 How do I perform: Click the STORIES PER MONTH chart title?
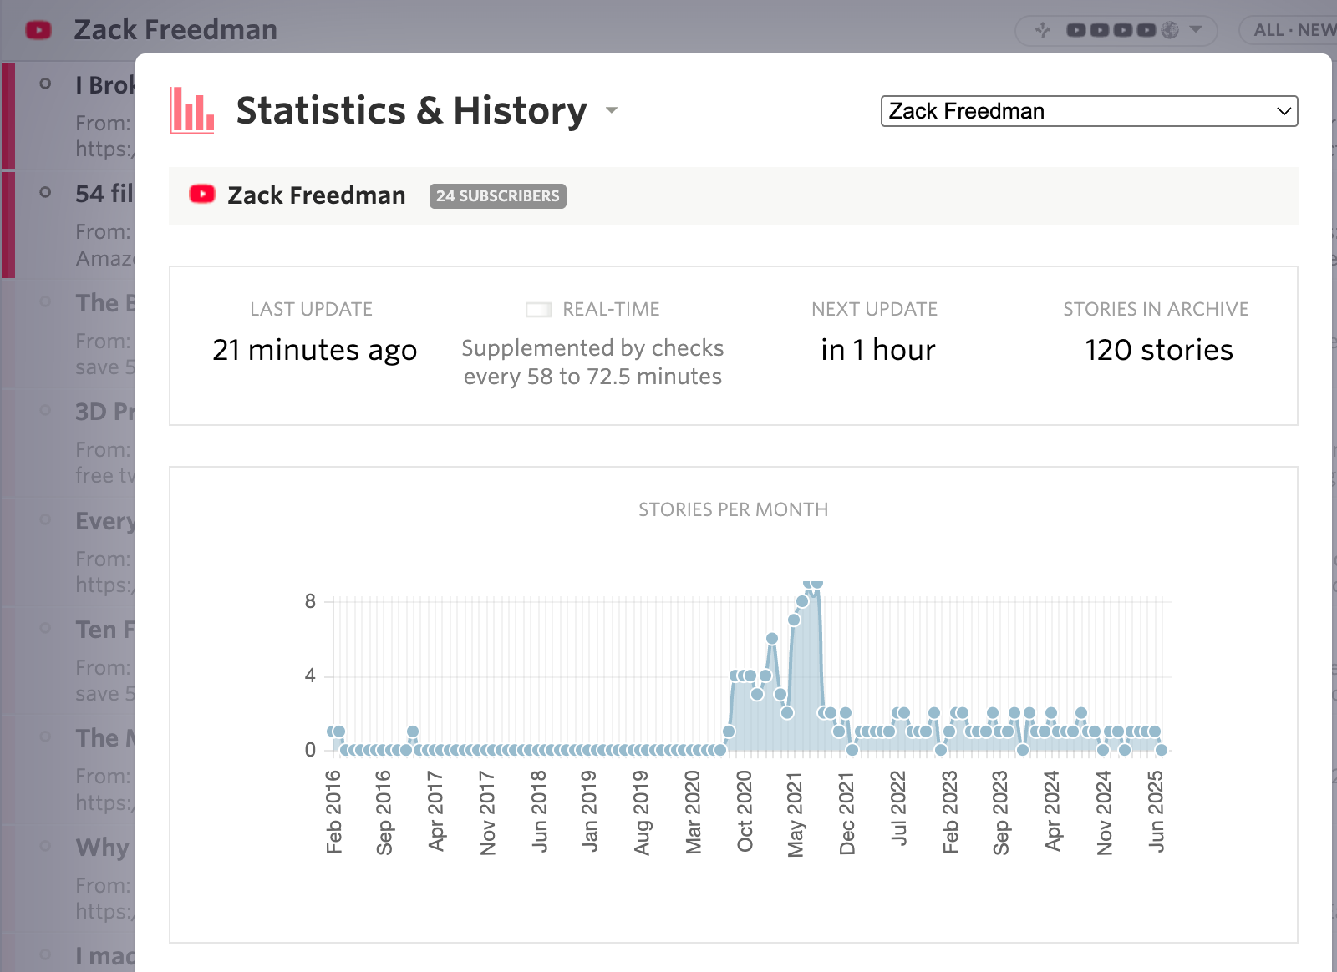coord(734,509)
